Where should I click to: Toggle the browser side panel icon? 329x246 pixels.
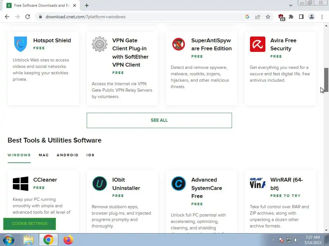click(301, 17)
